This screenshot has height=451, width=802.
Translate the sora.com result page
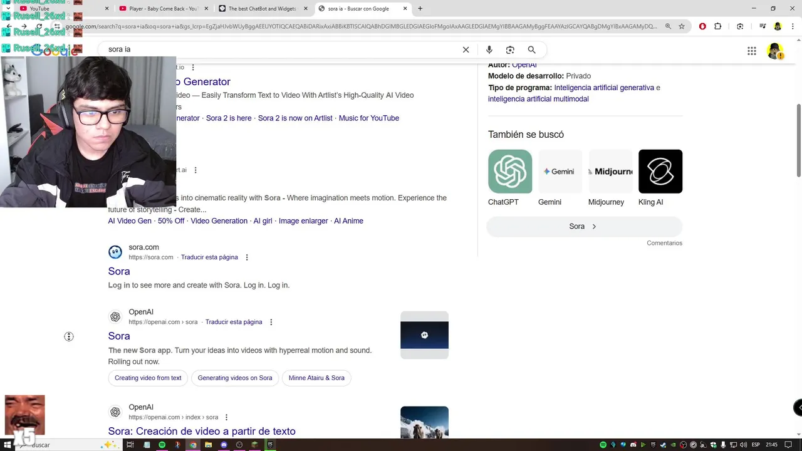click(x=209, y=257)
